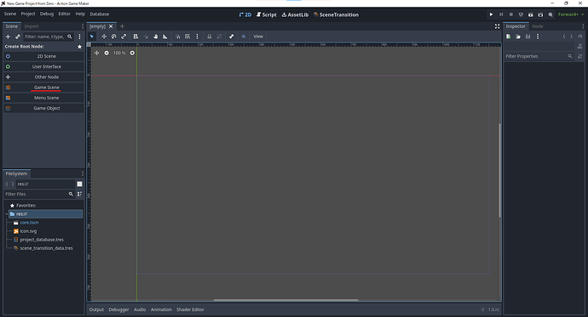Lock the selected node with padlock

(210, 37)
